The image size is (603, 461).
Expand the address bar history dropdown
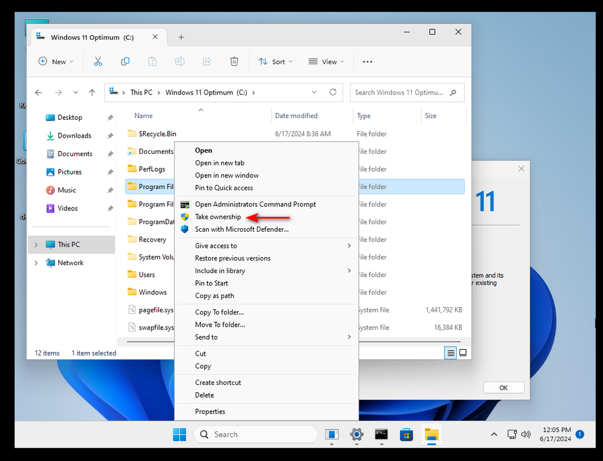tap(314, 92)
